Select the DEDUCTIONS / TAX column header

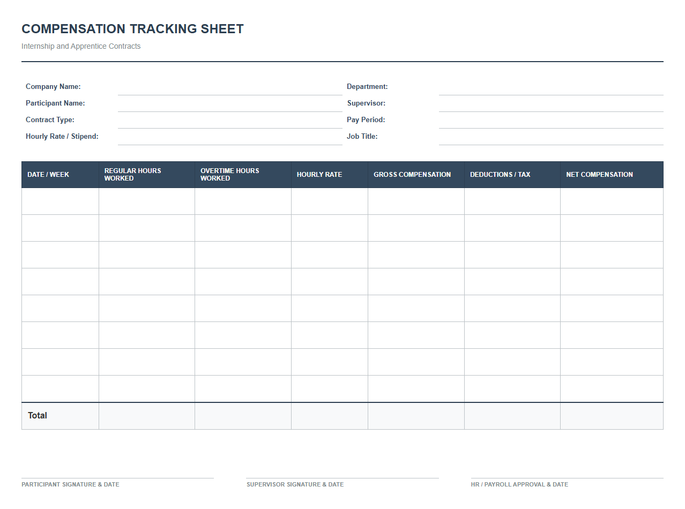pos(512,175)
